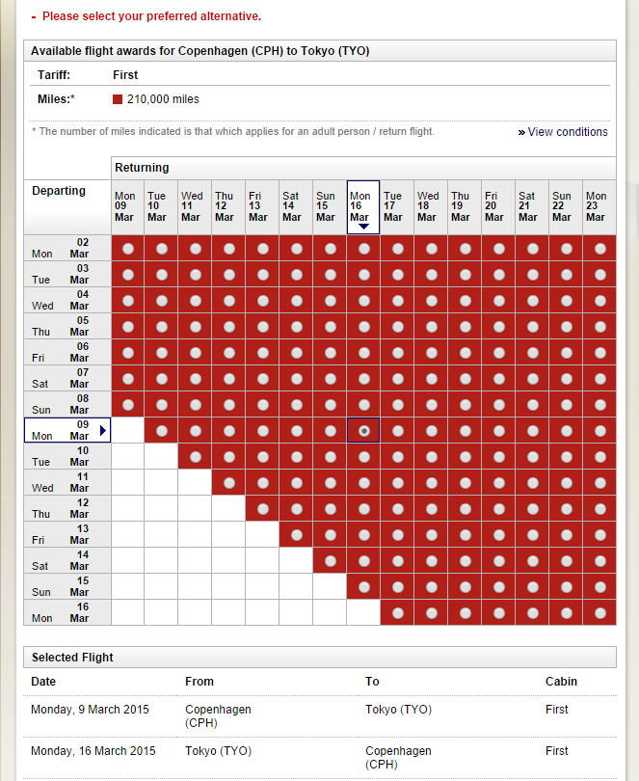Click the Wed 11 Mar returning column header

click(x=192, y=206)
